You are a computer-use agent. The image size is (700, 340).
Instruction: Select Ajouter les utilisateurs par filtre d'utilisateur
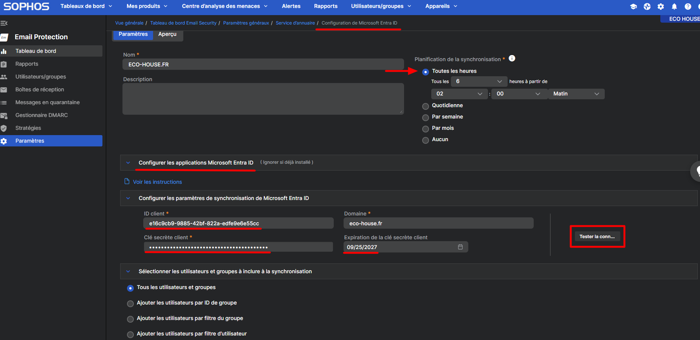[x=130, y=334]
